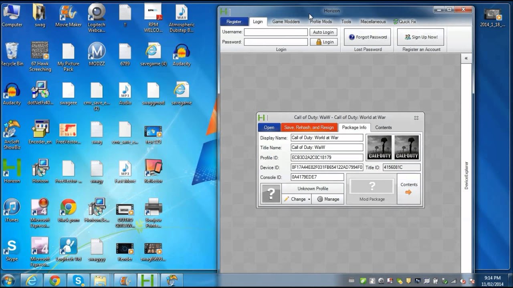The height and width of the screenshot is (288, 513).
Task: Switch to the Package Info tab
Action: click(354, 128)
